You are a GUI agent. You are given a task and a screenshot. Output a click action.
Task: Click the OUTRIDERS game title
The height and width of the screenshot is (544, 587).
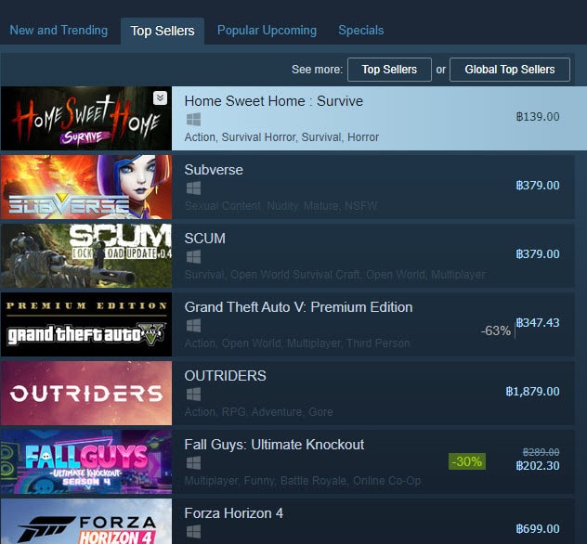(225, 376)
